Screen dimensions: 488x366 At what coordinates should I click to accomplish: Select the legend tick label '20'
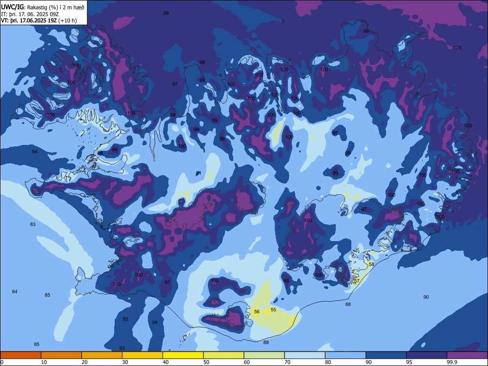(x=84, y=362)
